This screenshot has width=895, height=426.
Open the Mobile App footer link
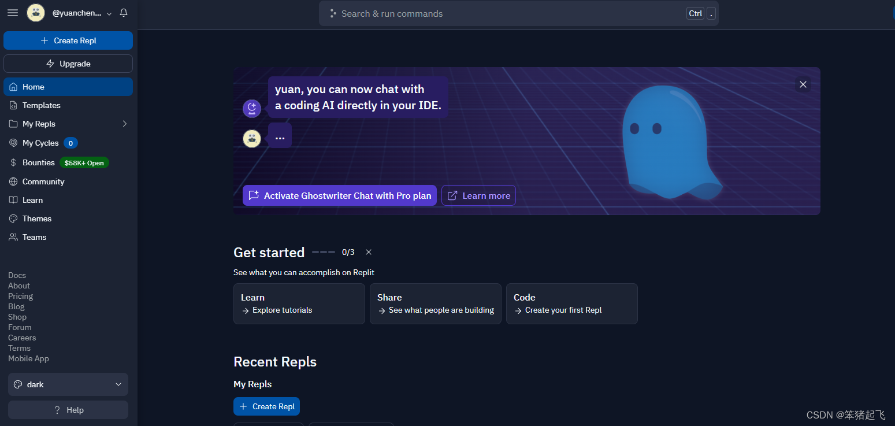(28, 358)
